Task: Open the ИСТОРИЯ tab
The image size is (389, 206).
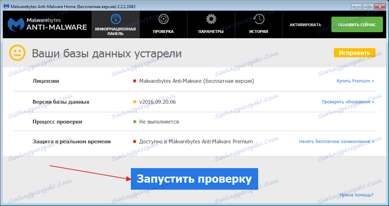Action: (x=259, y=31)
